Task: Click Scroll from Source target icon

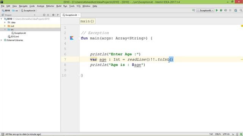Action: pos(44,15)
